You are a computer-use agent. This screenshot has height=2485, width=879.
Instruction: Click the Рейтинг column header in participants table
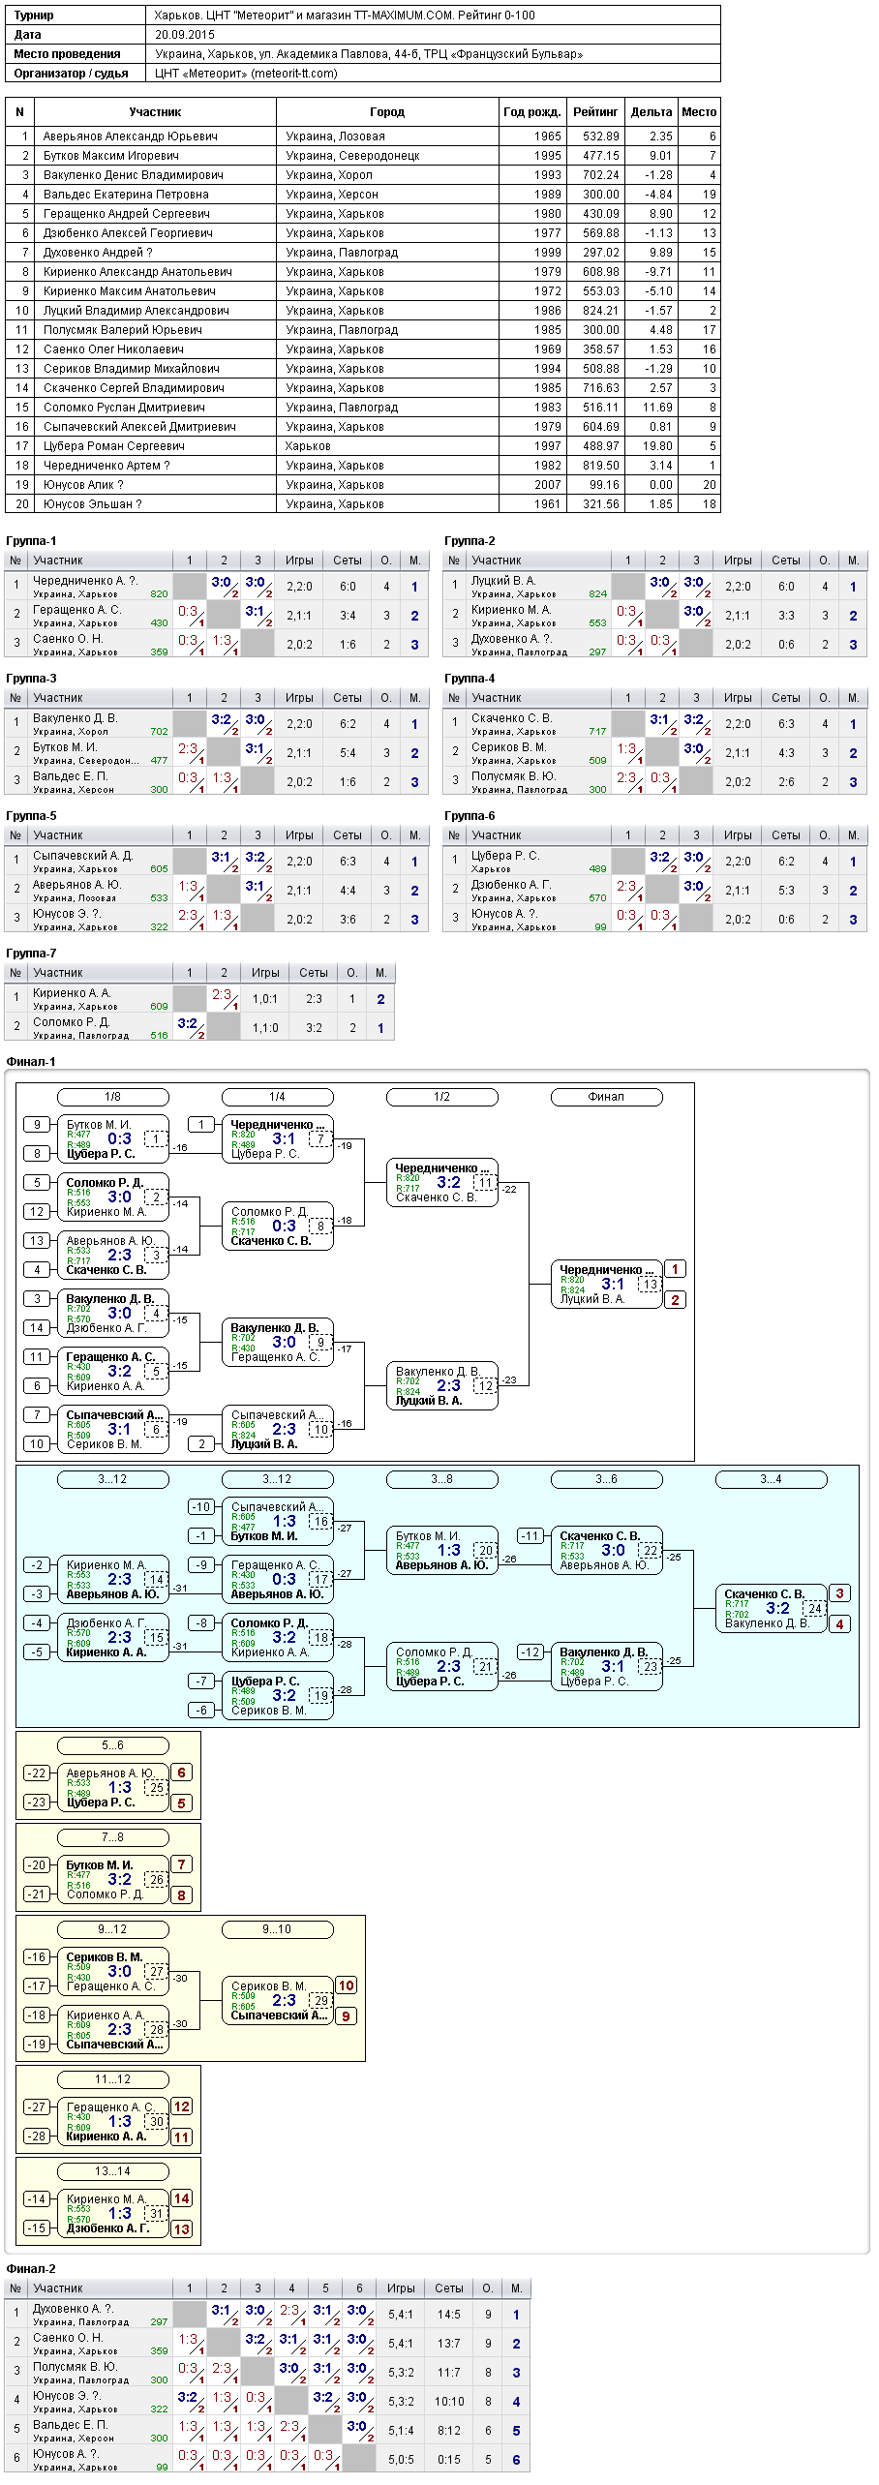594,112
